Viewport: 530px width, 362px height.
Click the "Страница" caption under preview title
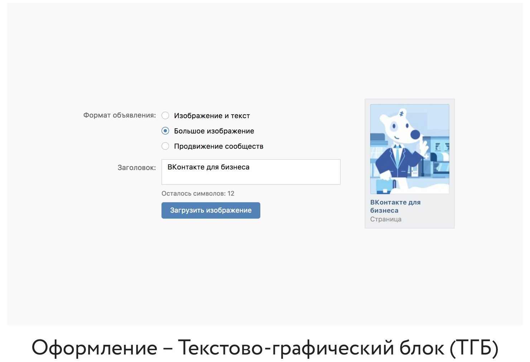click(386, 219)
